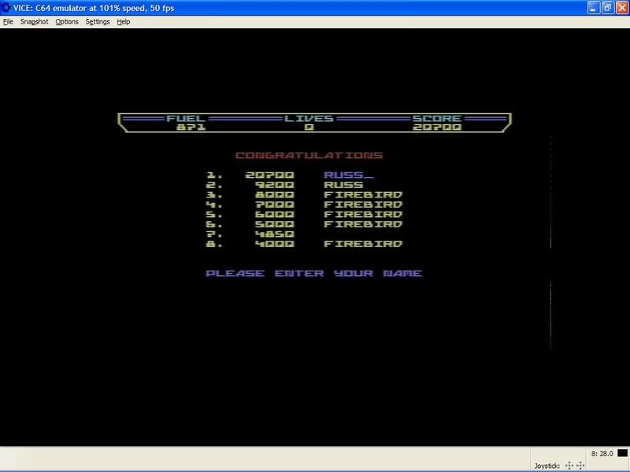The height and width of the screenshot is (472, 630).
Task: Click the CONGRATULATIONS heading text
Action: 309,155
